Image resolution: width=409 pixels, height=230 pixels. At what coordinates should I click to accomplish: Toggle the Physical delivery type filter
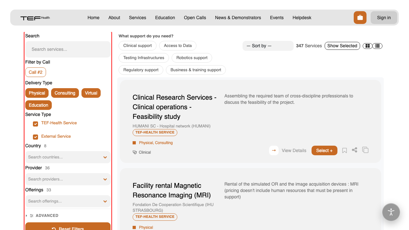tap(37, 93)
